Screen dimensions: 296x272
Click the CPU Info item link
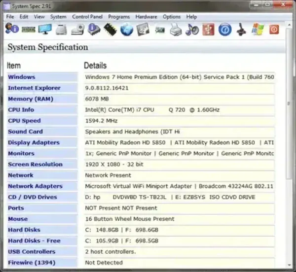[21, 110]
